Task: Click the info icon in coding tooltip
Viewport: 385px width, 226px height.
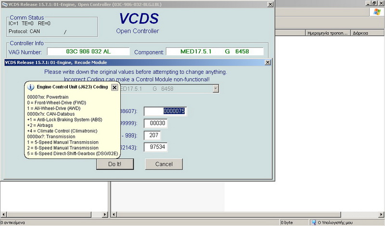Action: point(30,87)
